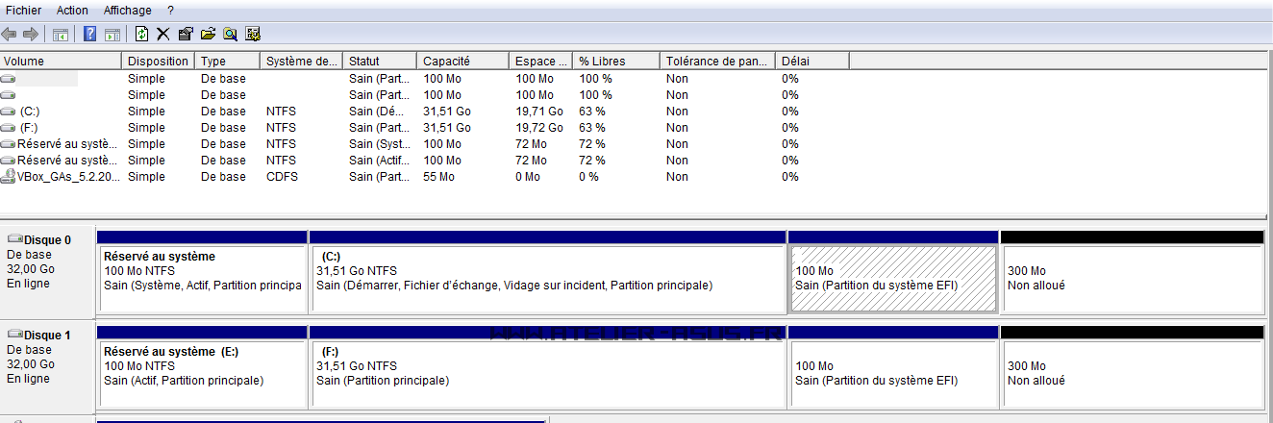Click the black X delete icon
The width and height of the screenshot is (1273, 423).
coord(163,34)
